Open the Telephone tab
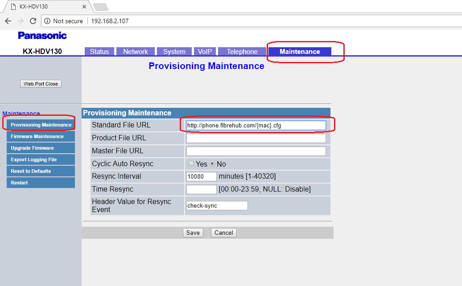 [x=242, y=52]
